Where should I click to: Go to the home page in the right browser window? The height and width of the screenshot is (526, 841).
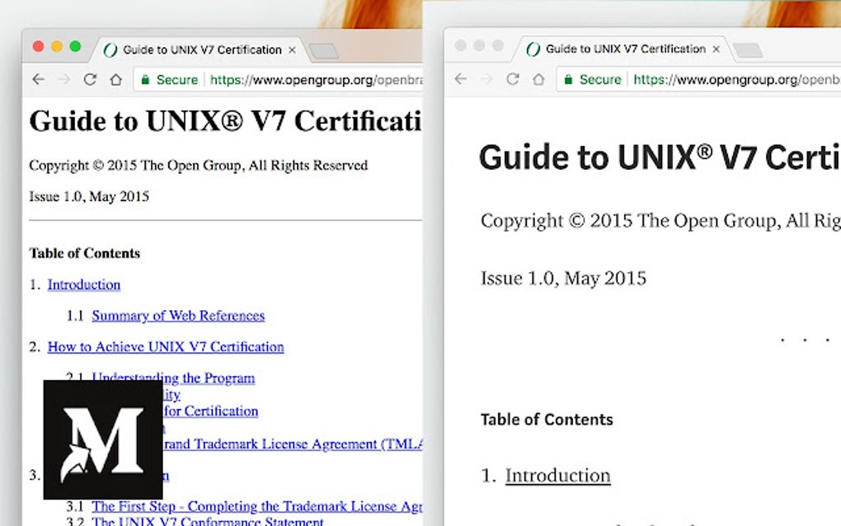coord(538,79)
